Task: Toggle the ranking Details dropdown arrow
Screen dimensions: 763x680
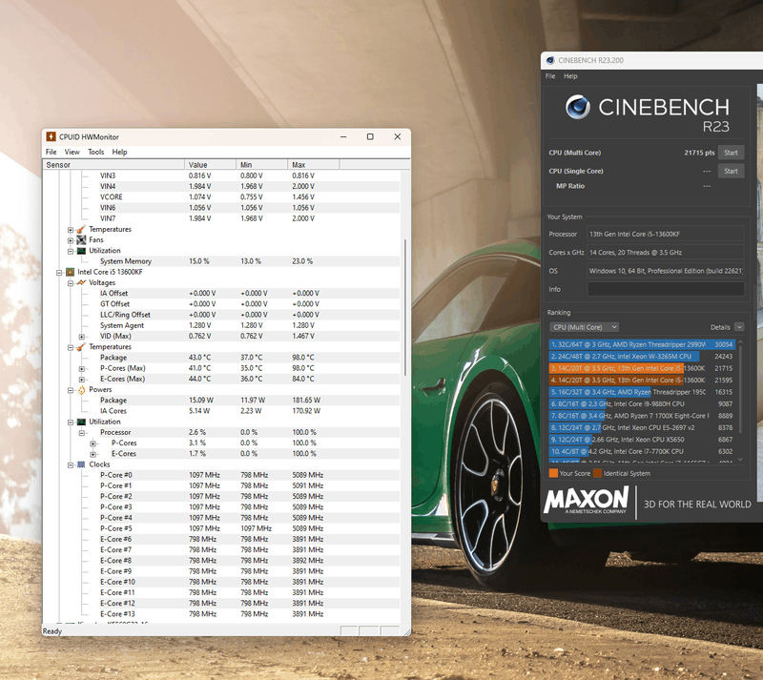Action: pyautogui.click(x=739, y=327)
